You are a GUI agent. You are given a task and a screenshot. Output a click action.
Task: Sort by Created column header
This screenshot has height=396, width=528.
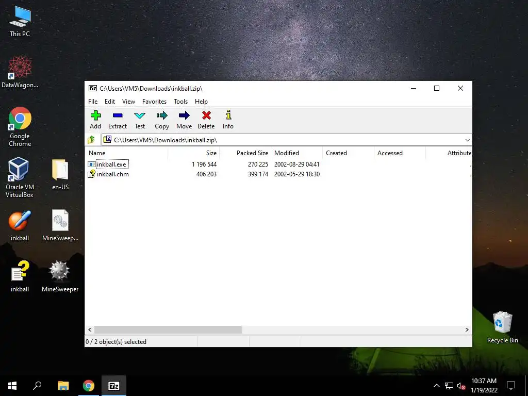[348, 153]
